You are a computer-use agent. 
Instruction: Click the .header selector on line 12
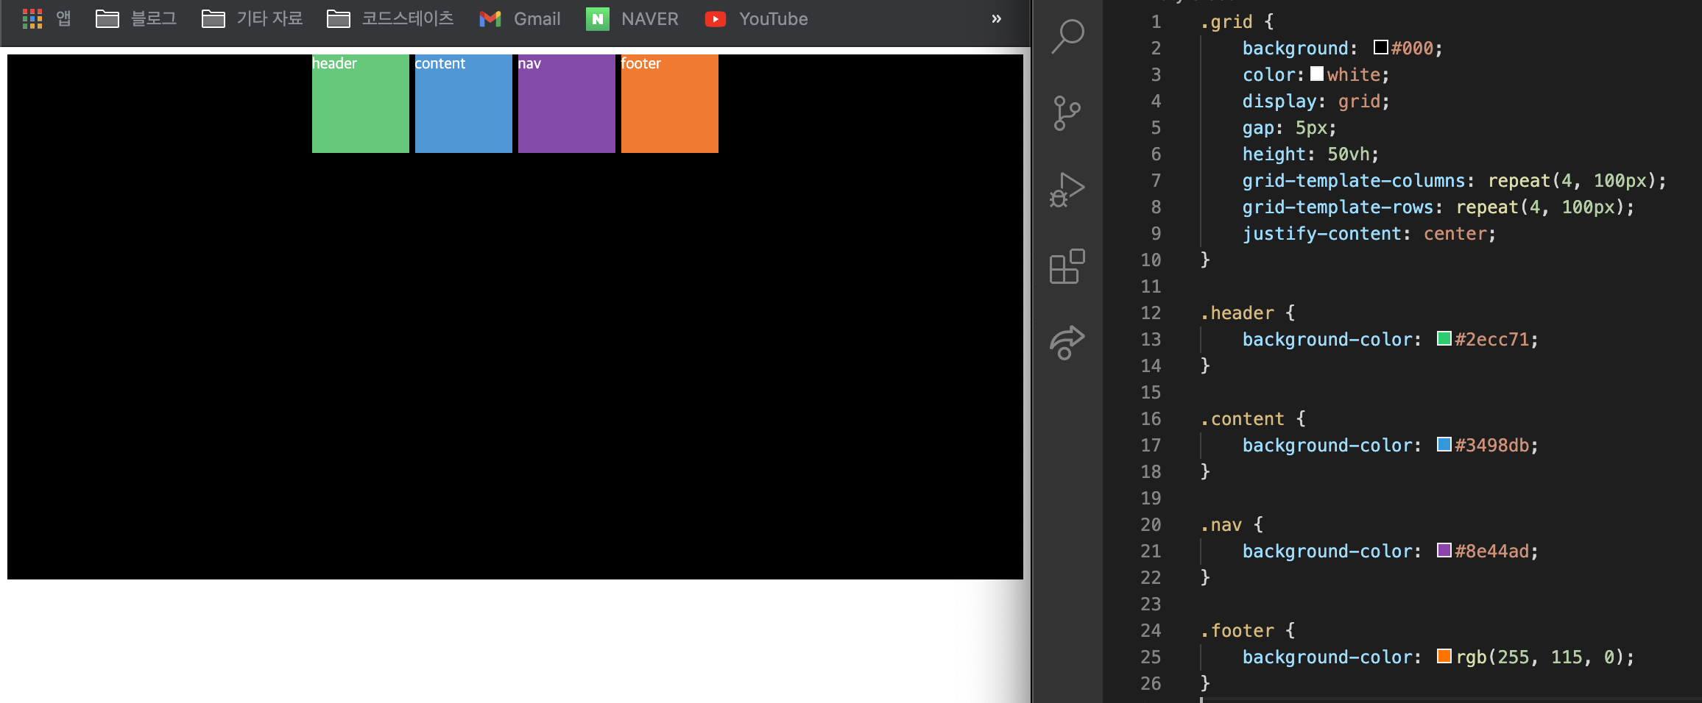tap(1237, 313)
